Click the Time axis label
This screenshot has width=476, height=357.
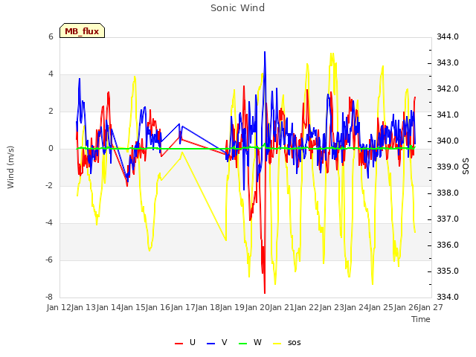click(x=421, y=319)
